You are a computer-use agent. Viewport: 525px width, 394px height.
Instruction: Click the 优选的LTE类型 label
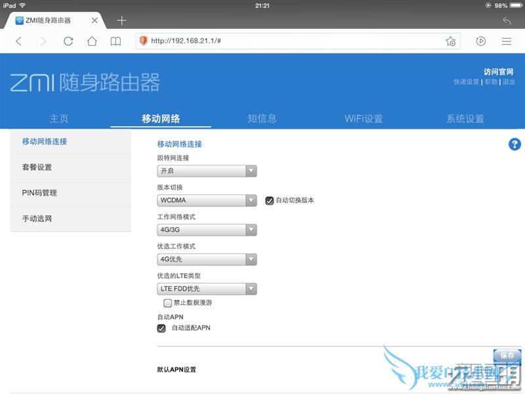[178, 276]
